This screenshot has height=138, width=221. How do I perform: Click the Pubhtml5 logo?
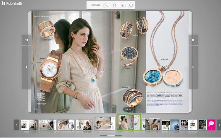click(x=12, y=3)
